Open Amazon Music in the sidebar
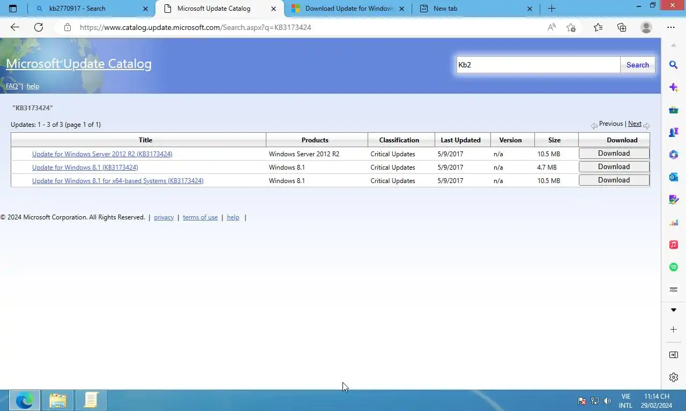 click(x=674, y=290)
